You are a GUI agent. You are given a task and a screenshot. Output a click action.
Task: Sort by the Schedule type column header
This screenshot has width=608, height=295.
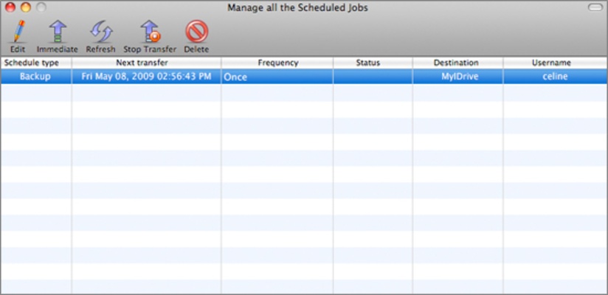(35, 63)
